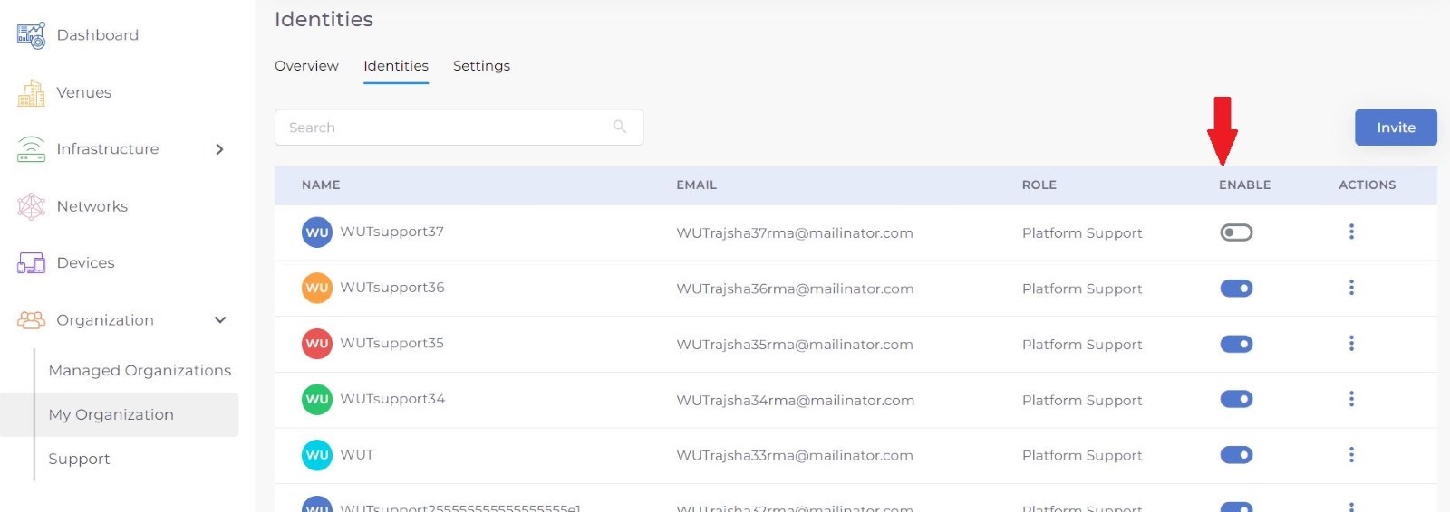Screen dimensions: 1450x512
Task: Disable the WUTsupport34 identity toggle
Action: (1236, 399)
